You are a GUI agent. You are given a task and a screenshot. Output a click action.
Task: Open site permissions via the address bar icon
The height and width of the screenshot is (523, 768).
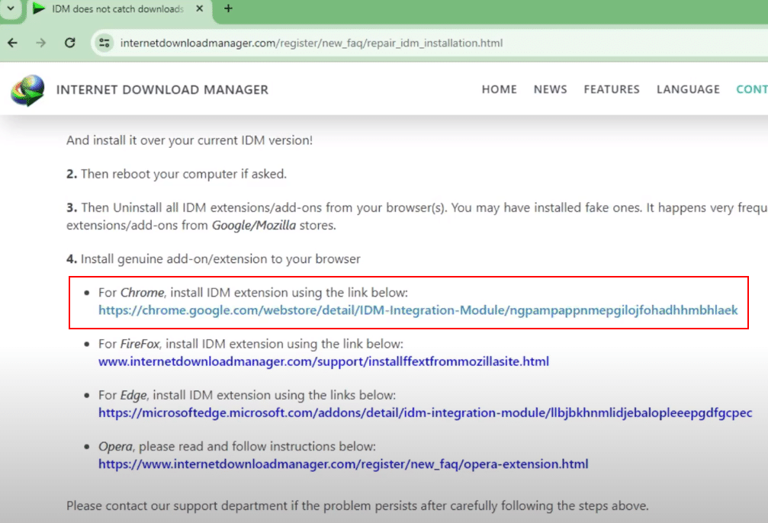click(x=103, y=43)
